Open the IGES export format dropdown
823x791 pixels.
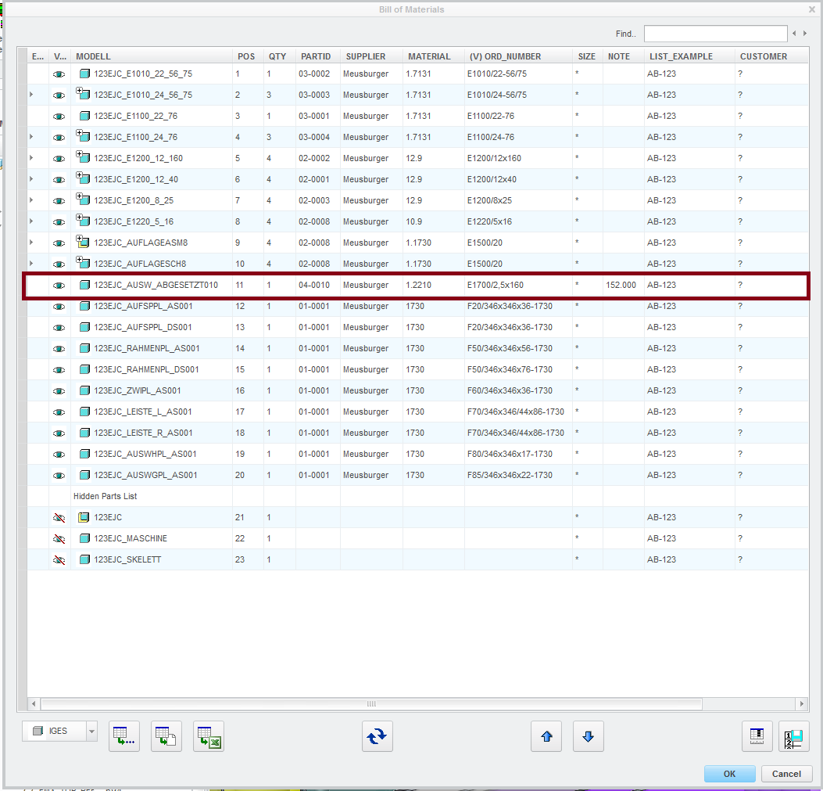click(92, 731)
